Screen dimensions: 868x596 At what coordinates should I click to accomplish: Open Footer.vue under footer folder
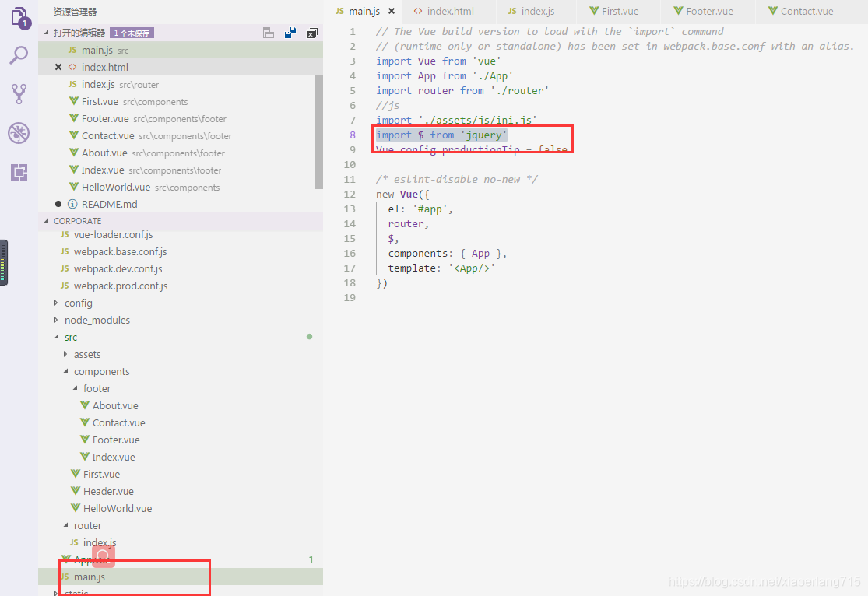[x=181, y=440]
